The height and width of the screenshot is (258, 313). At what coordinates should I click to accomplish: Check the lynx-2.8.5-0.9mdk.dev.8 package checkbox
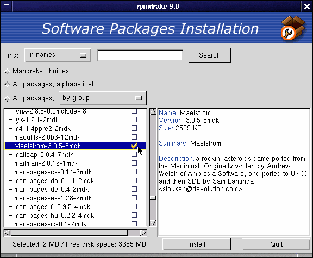(x=134, y=111)
